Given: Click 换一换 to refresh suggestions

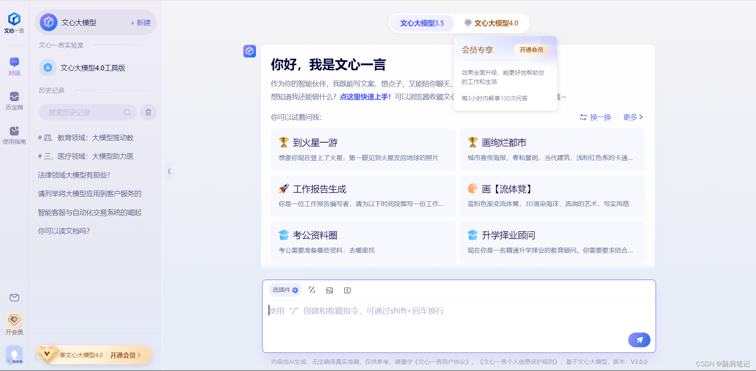Looking at the screenshot, I should click(x=600, y=117).
